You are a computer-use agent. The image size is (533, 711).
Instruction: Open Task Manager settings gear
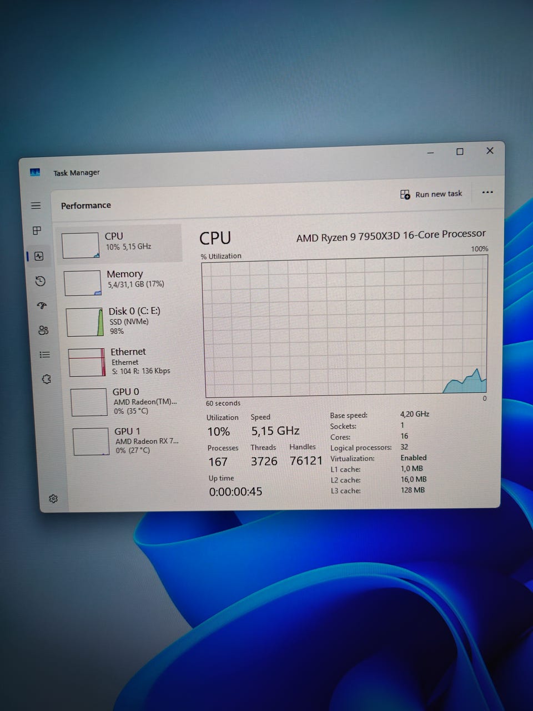53,499
